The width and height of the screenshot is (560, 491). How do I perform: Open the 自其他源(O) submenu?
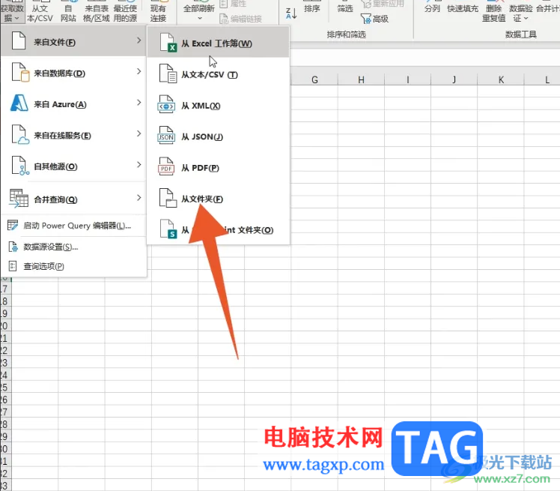73,166
